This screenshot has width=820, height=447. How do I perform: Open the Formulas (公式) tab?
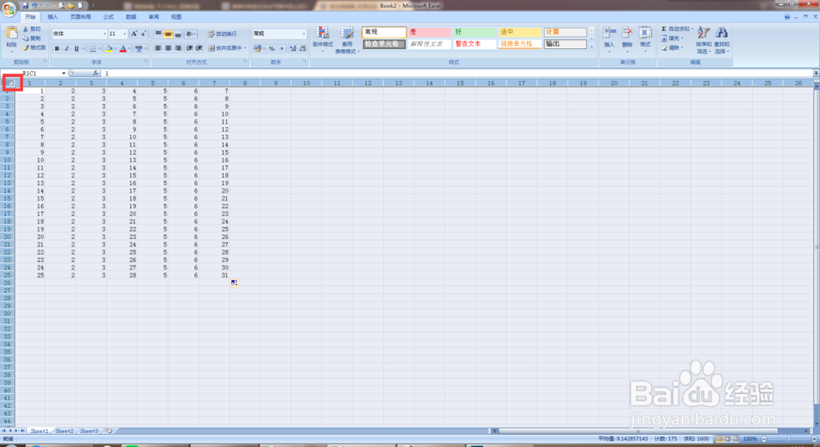108,16
